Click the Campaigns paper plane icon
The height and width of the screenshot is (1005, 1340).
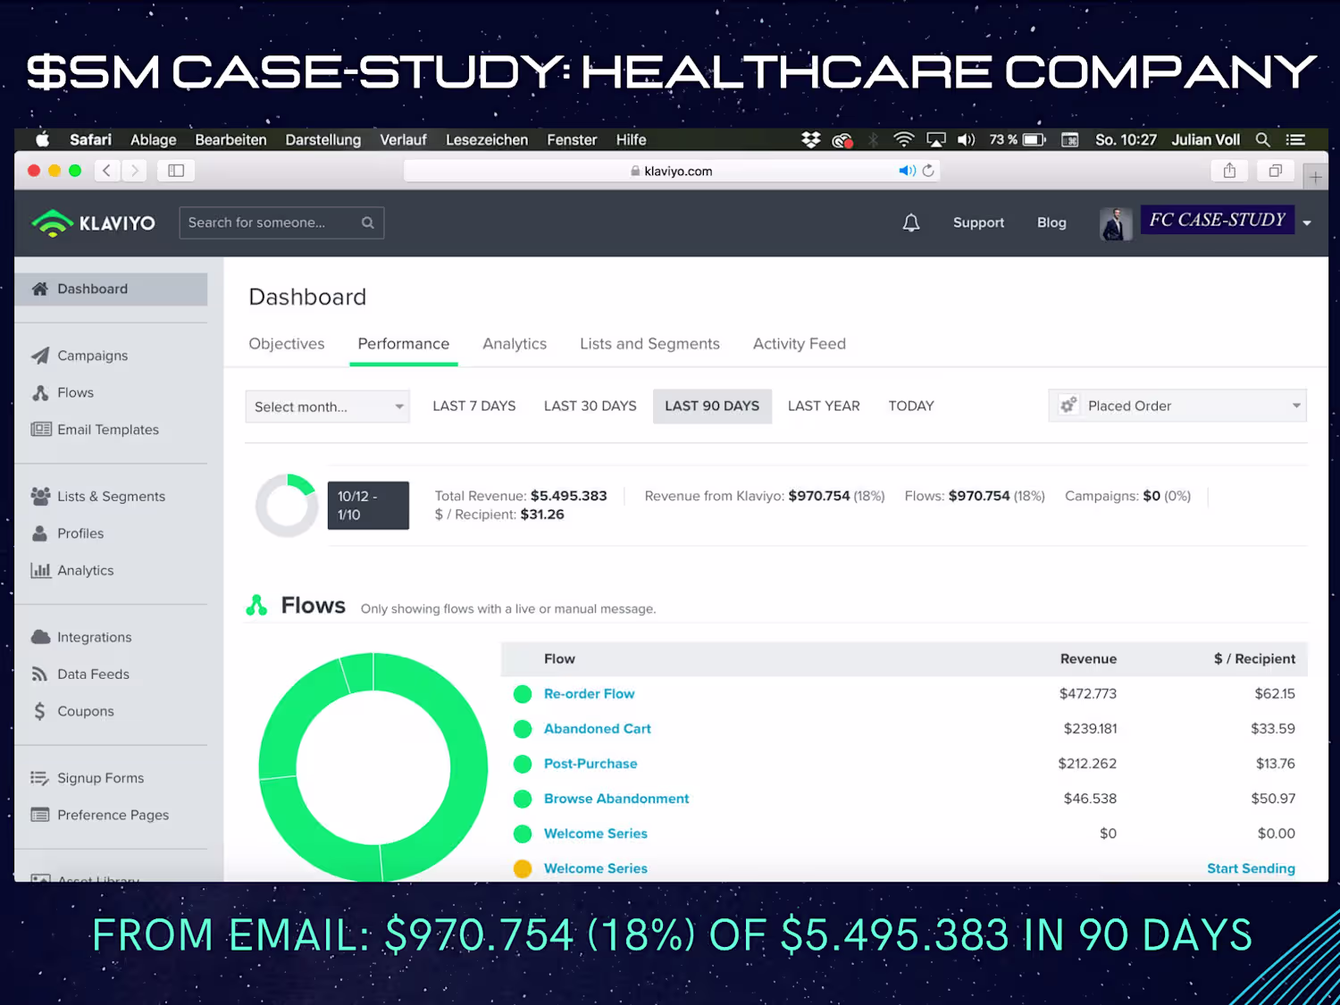[x=40, y=356]
